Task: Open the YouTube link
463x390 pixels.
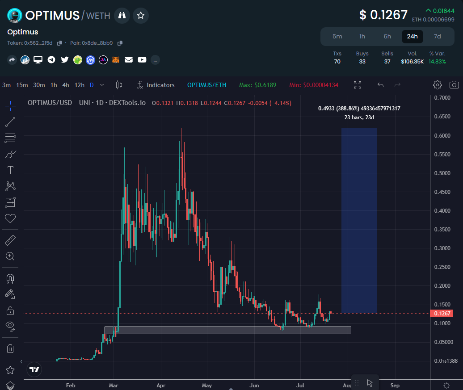Action: (142, 60)
